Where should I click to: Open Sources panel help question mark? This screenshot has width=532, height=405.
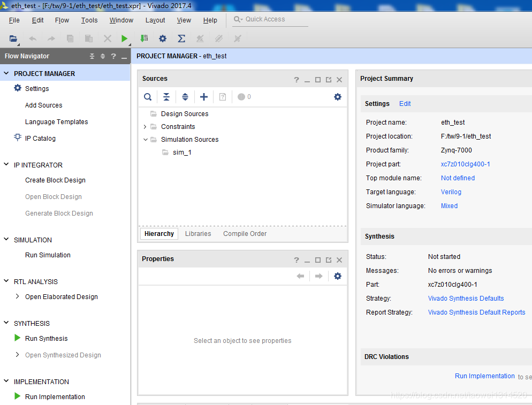297,80
